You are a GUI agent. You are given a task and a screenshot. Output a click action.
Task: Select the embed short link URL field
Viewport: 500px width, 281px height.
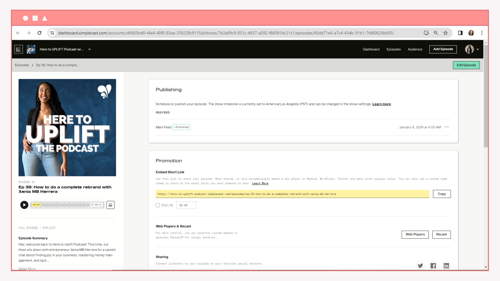292,194
